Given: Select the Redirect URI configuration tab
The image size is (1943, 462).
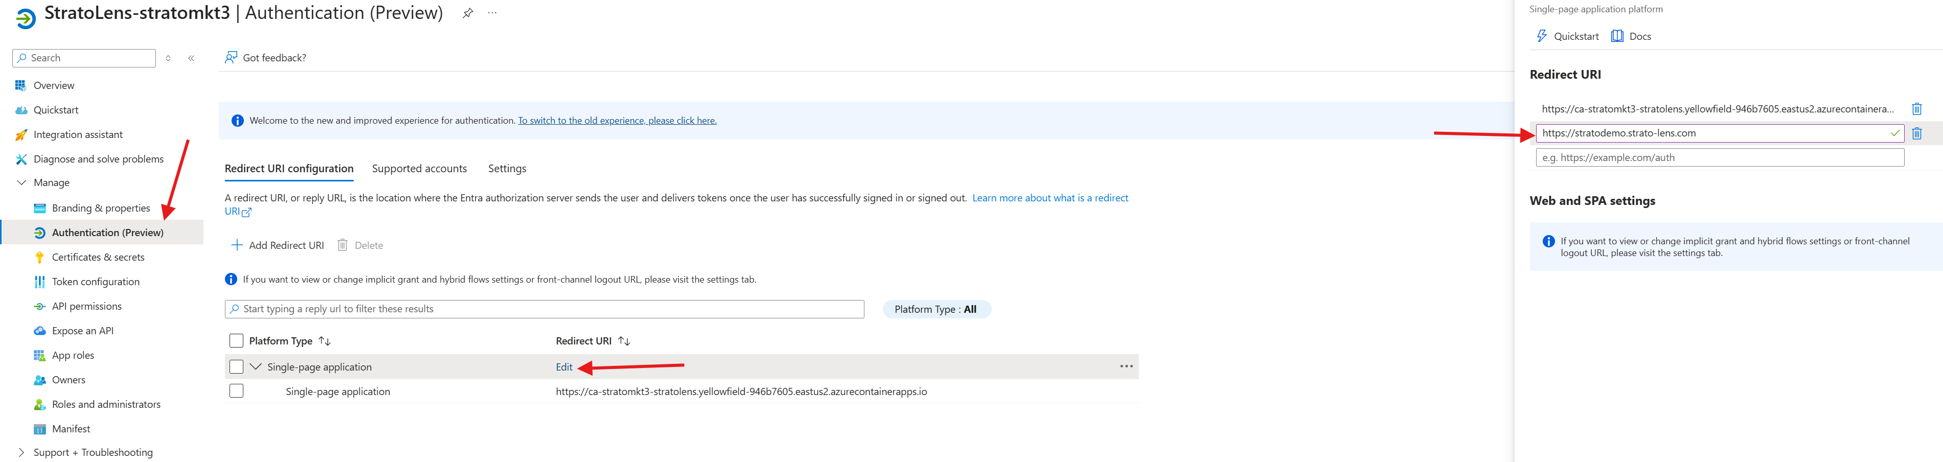Looking at the screenshot, I should point(289,169).
